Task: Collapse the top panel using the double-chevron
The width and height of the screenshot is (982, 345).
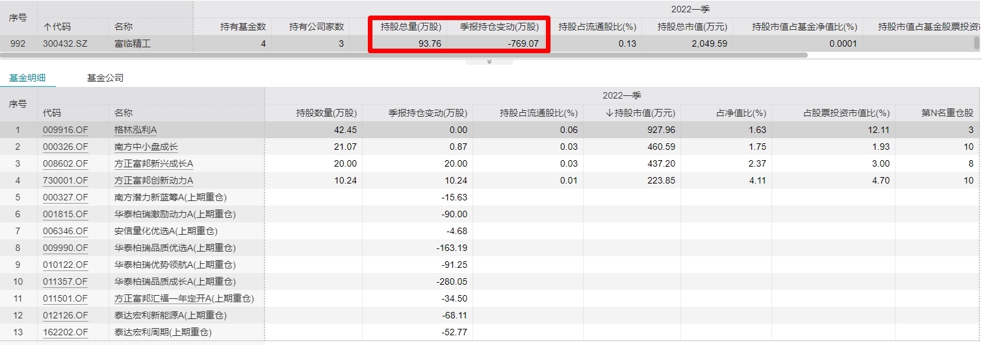Action: pyautogui.click(x=489, y=62)
